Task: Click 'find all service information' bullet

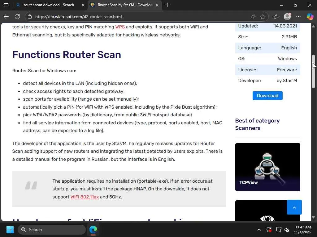Action: (123, 127)
